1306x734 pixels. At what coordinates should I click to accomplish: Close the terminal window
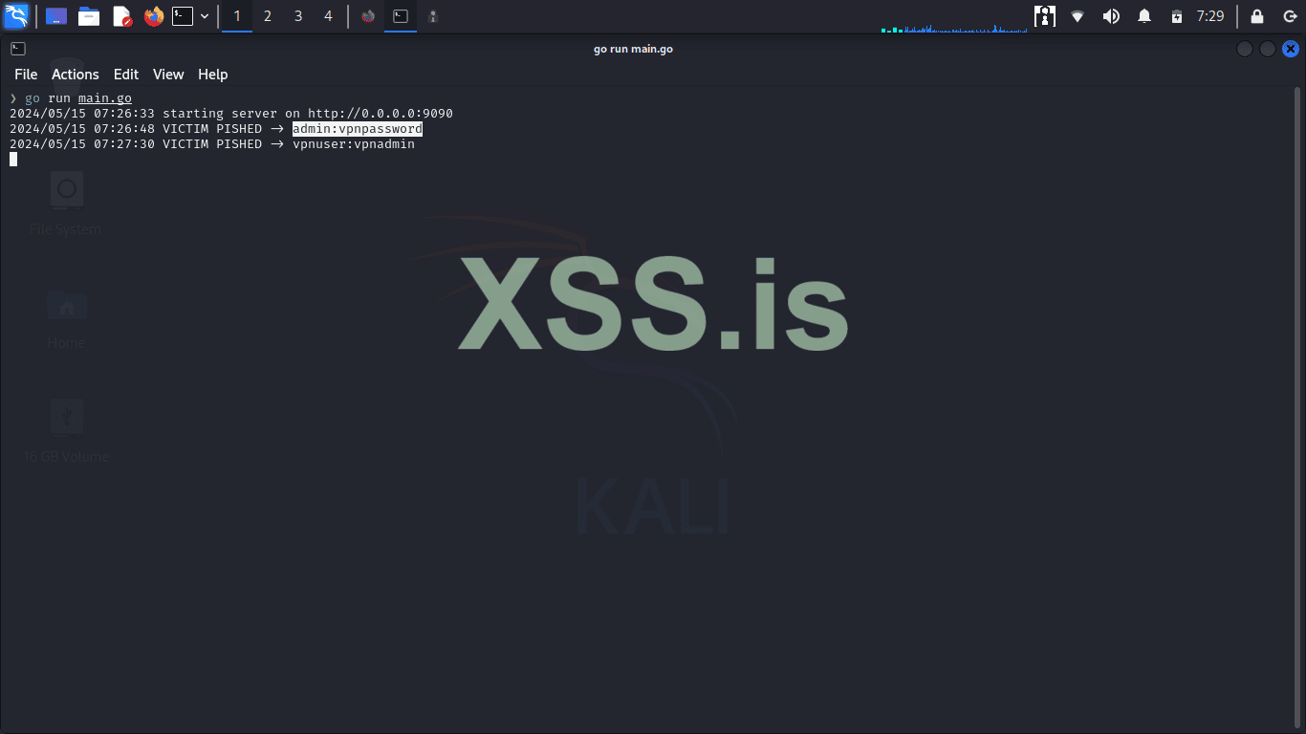click(1291, 49)
